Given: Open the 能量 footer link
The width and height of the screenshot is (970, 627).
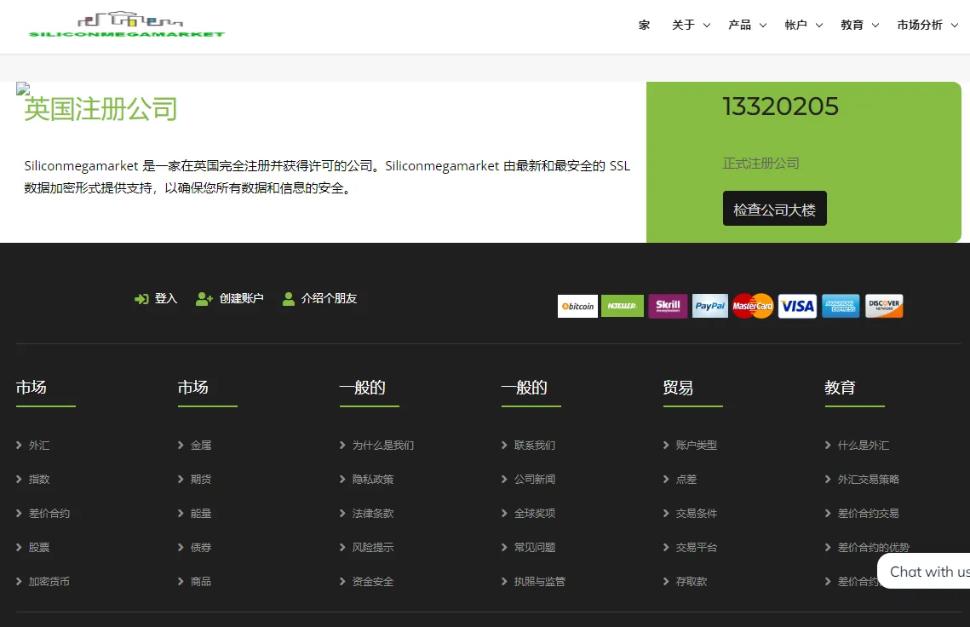Looking at the screenshot, I should pyautogui.click(x=200, y=513).
